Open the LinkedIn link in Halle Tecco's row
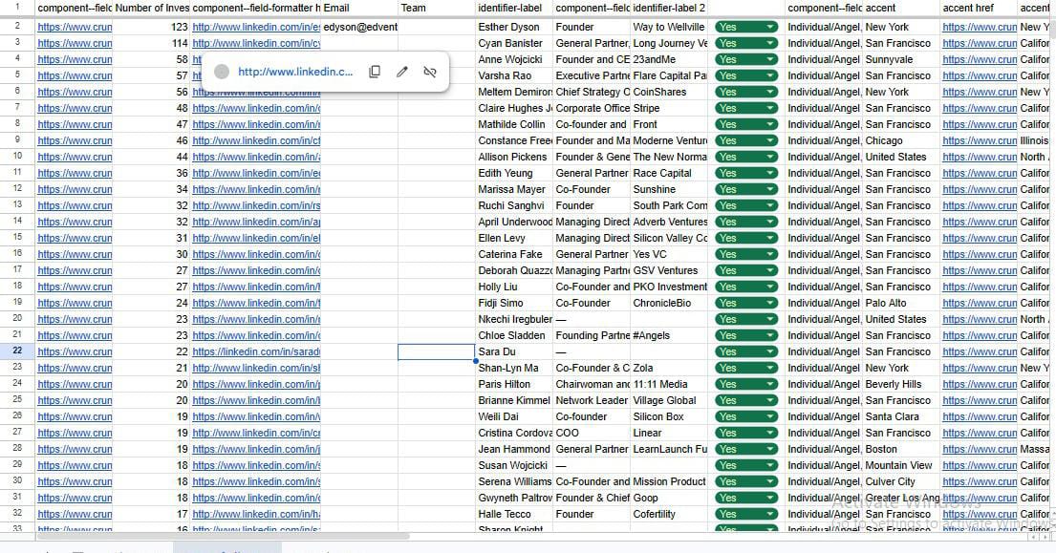 (x=256, y=514)
